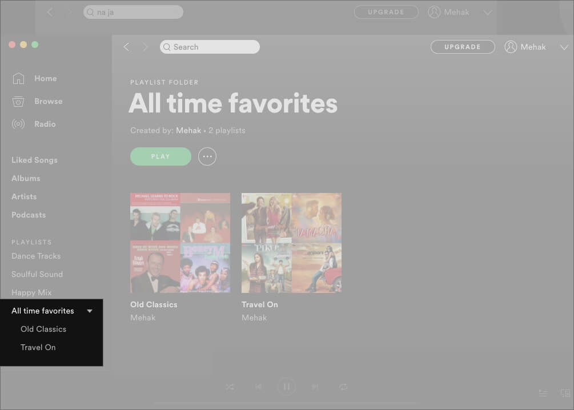The image size is (574, 410).
Task: Open the background window's Mehak profile
Action: 456,12
